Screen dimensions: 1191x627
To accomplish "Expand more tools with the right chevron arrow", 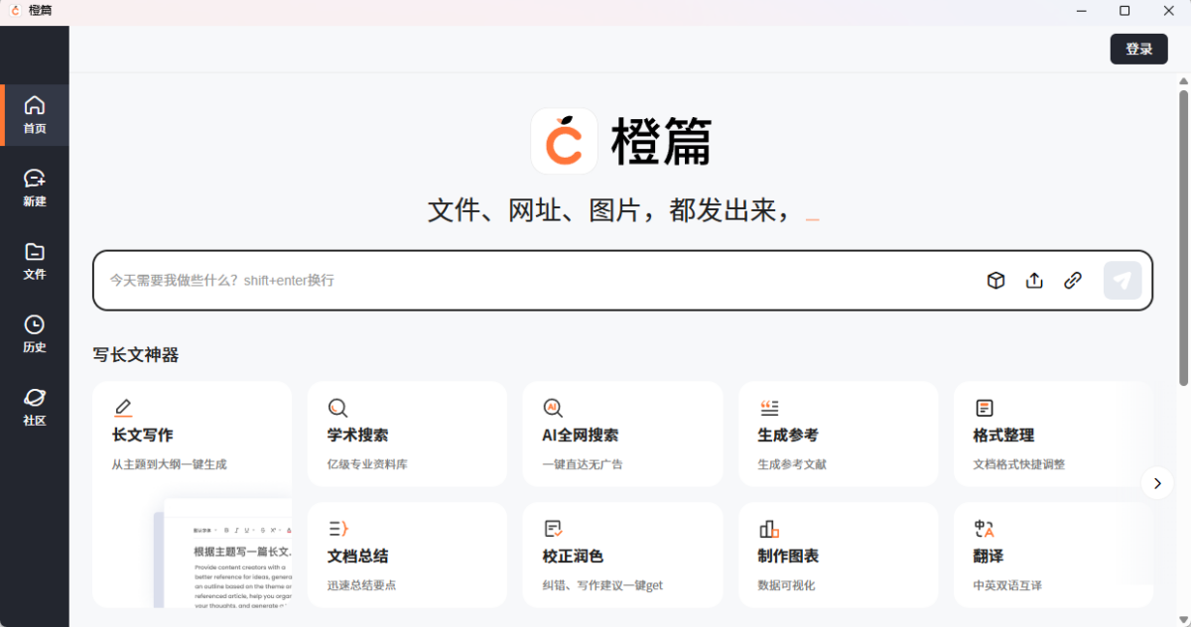I will pyautogui.click(x=1157, y=483).
